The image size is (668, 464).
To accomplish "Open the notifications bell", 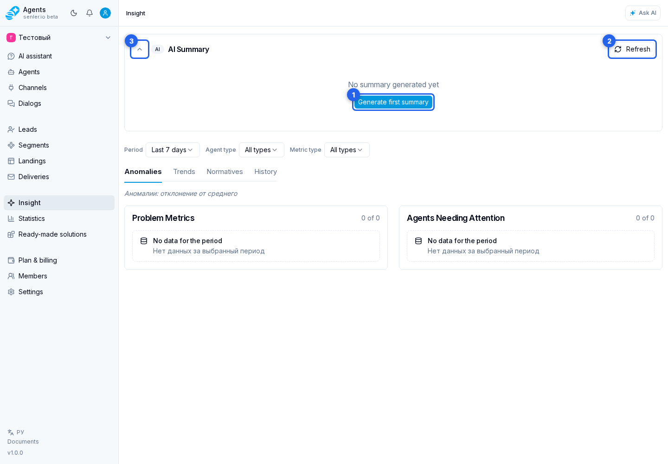I will (90, 13).
